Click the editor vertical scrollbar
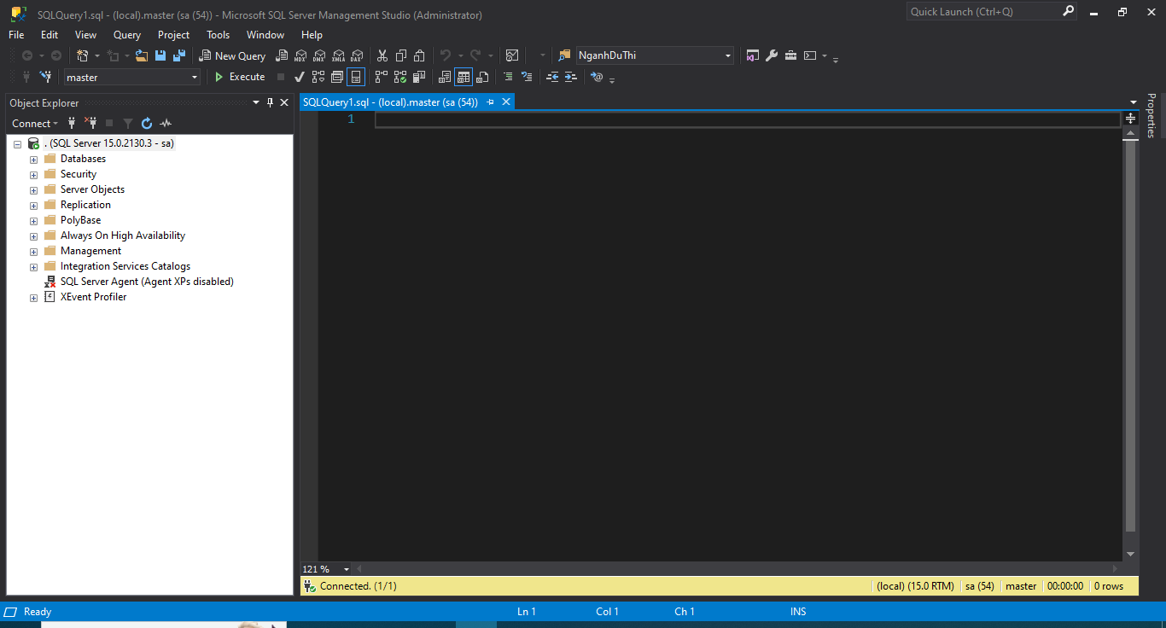Screen dimensions: 1166x628 click(1131, 337)
